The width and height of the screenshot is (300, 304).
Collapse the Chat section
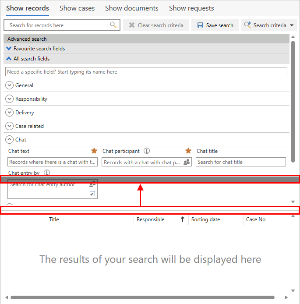pyautogui.click(x=9, y=140)
